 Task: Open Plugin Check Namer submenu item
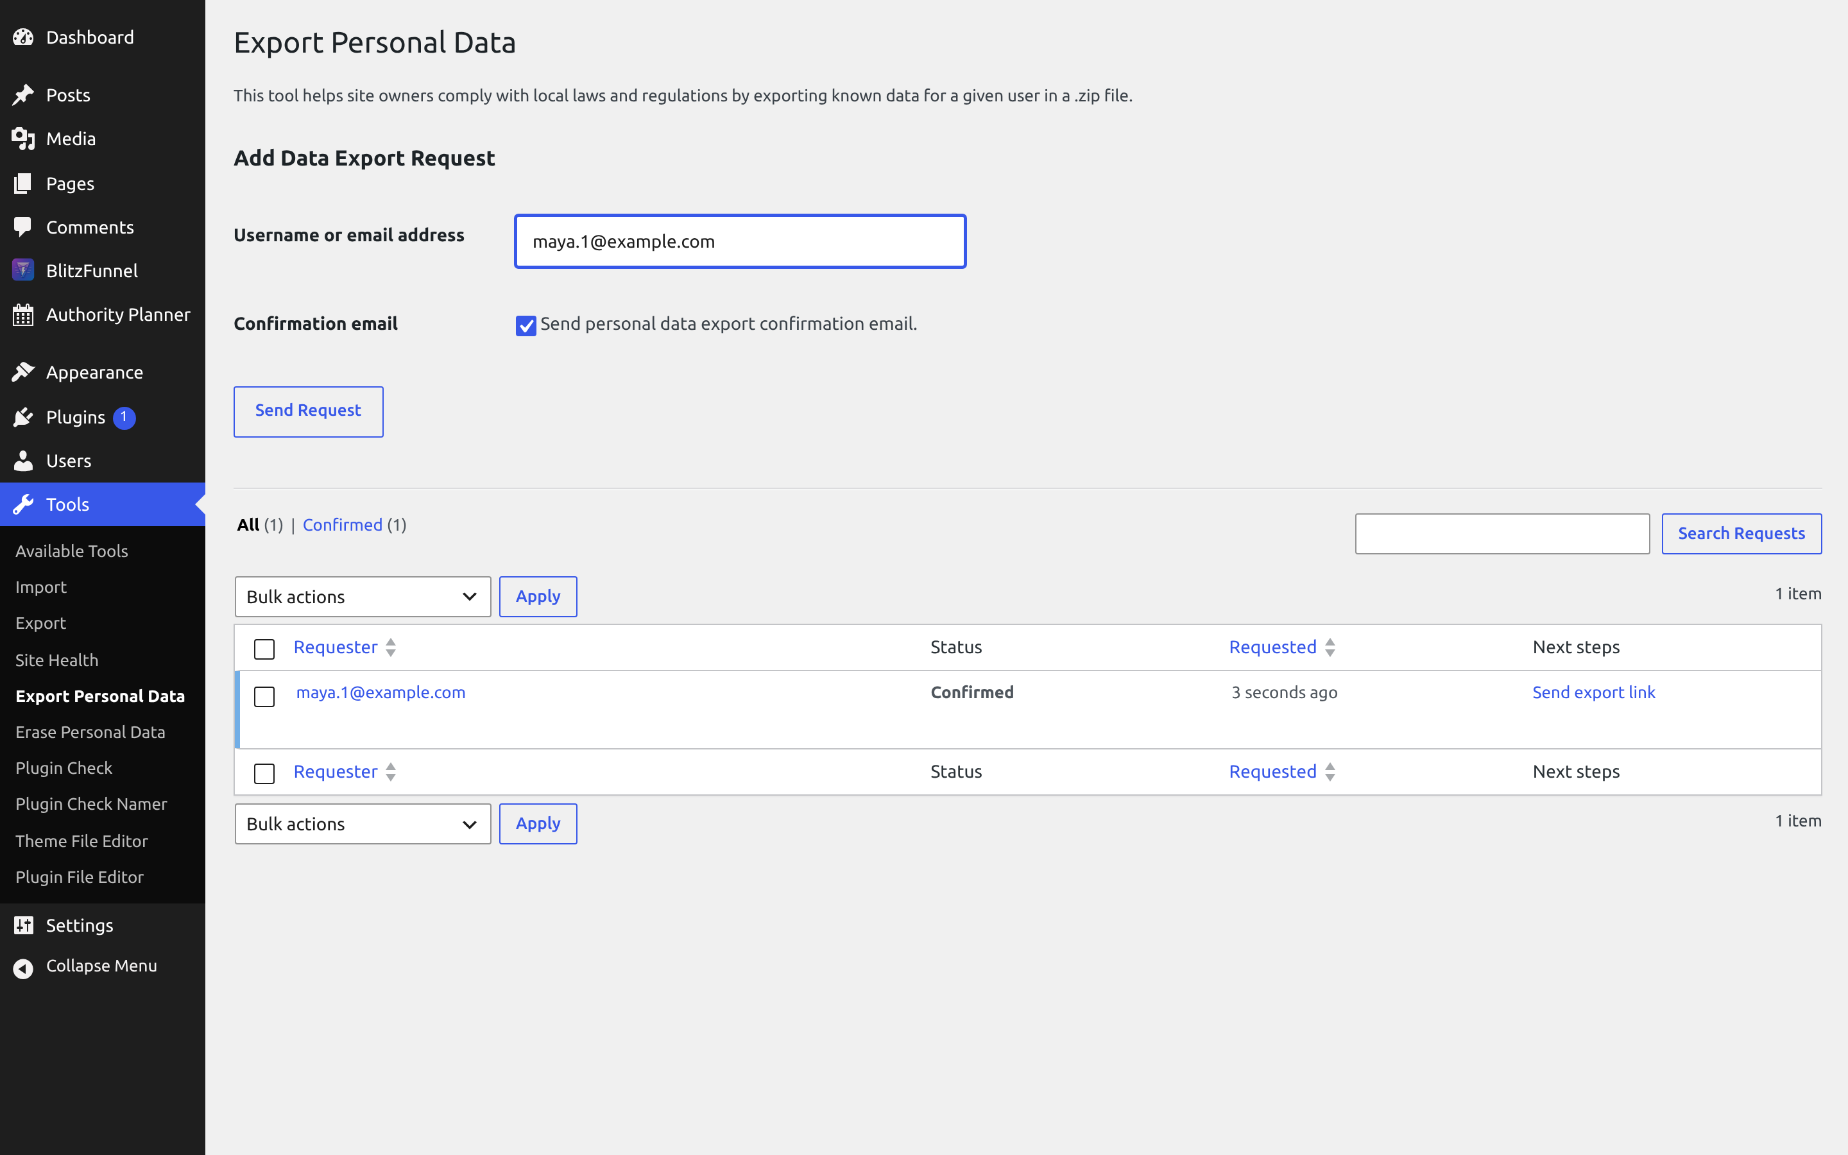(x=91, y=803)
